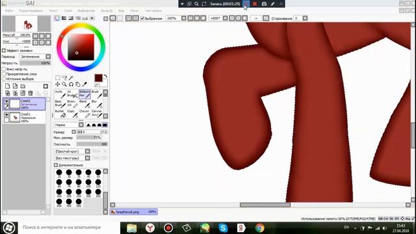The width and height of the screenshot is (416, 234).
Task: Select the move tool
Action: (x=58, y=84)
